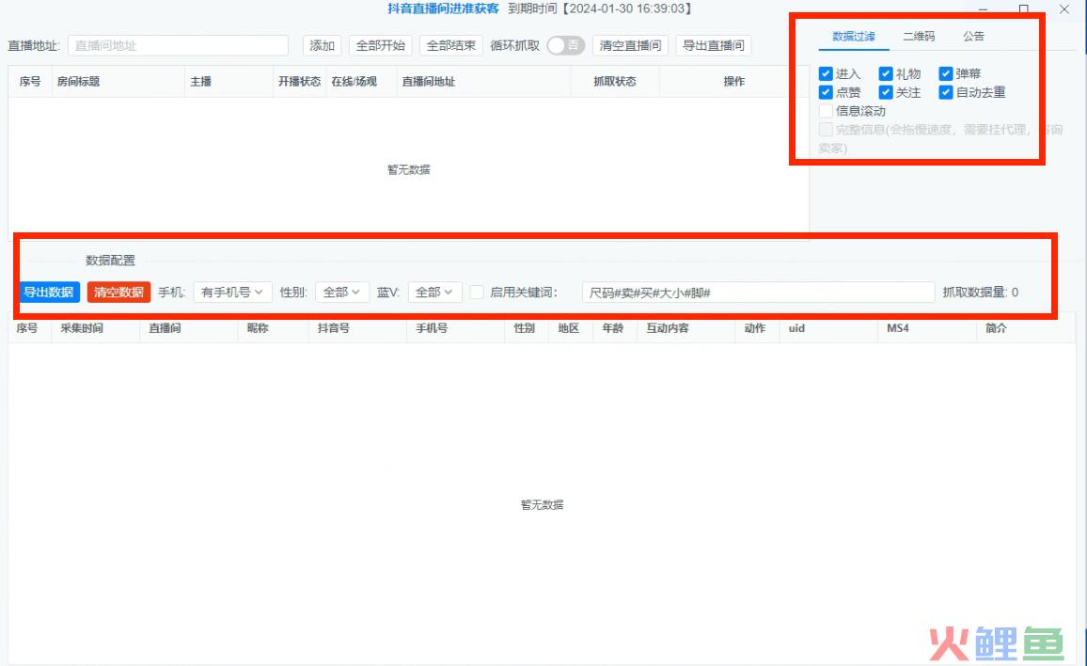Open the 二维码 tab
This screenshot has height=666, width=1087.
point(919,36)
